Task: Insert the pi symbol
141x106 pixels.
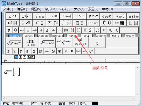Action: [x=9, y=30]
